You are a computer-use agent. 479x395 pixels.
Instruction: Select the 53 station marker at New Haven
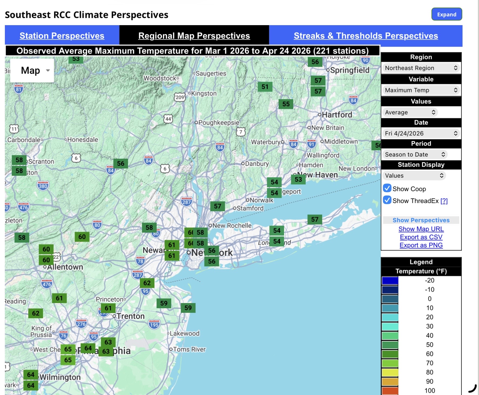pyautogui.click(x=298, y=180)
